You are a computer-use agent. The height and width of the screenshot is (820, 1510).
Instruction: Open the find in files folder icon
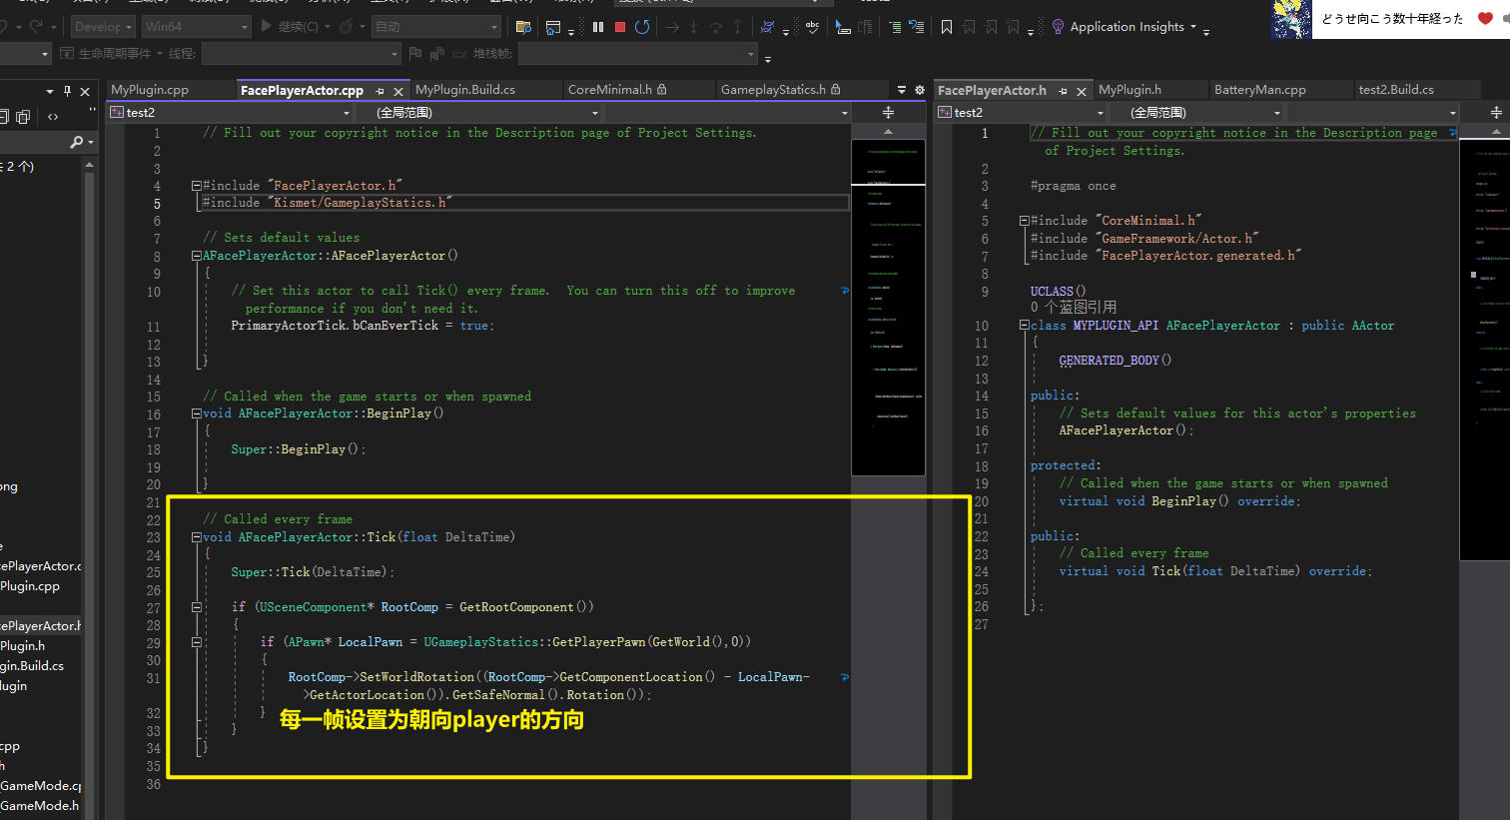tap(523, 27)
